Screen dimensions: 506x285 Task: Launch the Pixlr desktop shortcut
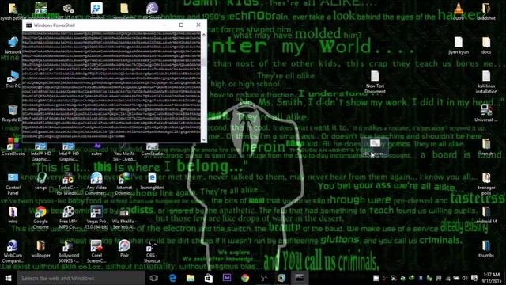(x=124, y=249)
